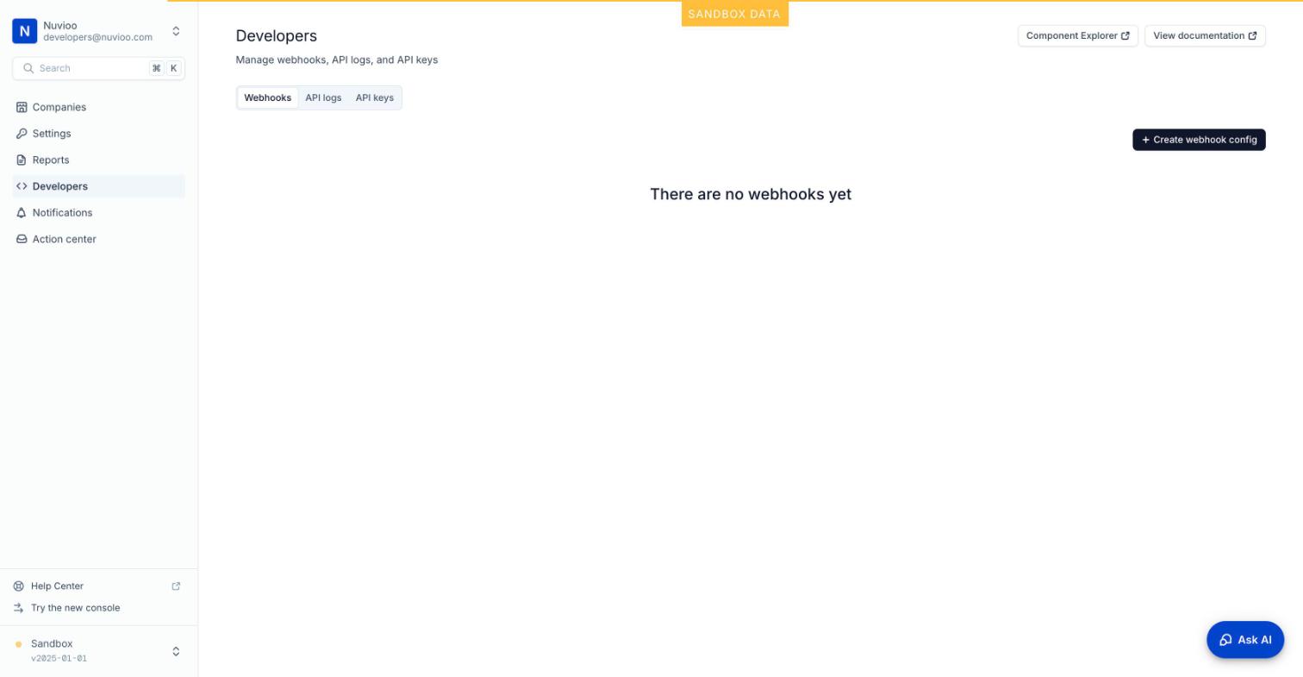Go to Action center
The image size is (1303, 677).
(99, 239)
